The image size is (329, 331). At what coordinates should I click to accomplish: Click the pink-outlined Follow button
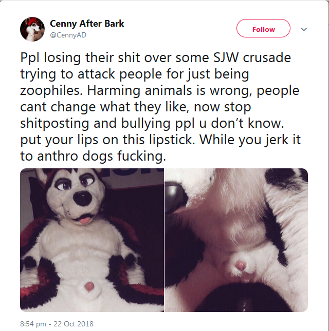tap(263, 28)
